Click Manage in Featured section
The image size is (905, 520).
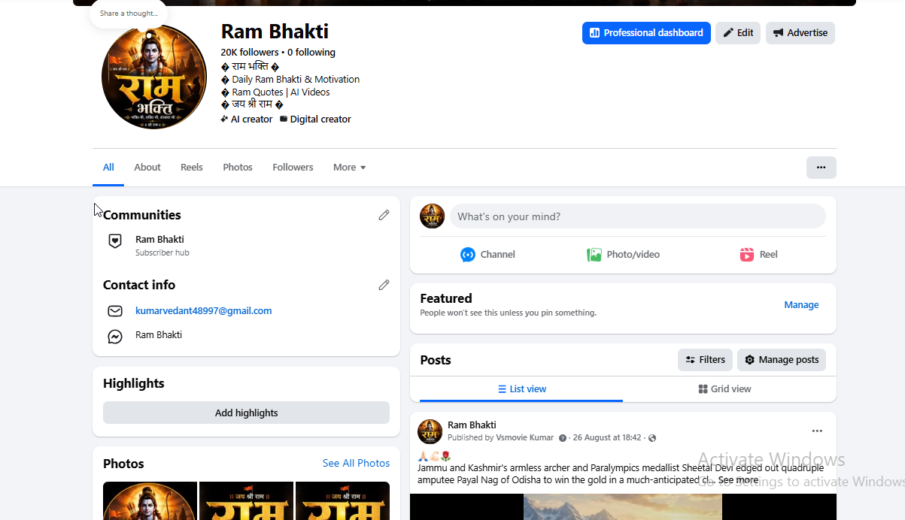point(801,305)
